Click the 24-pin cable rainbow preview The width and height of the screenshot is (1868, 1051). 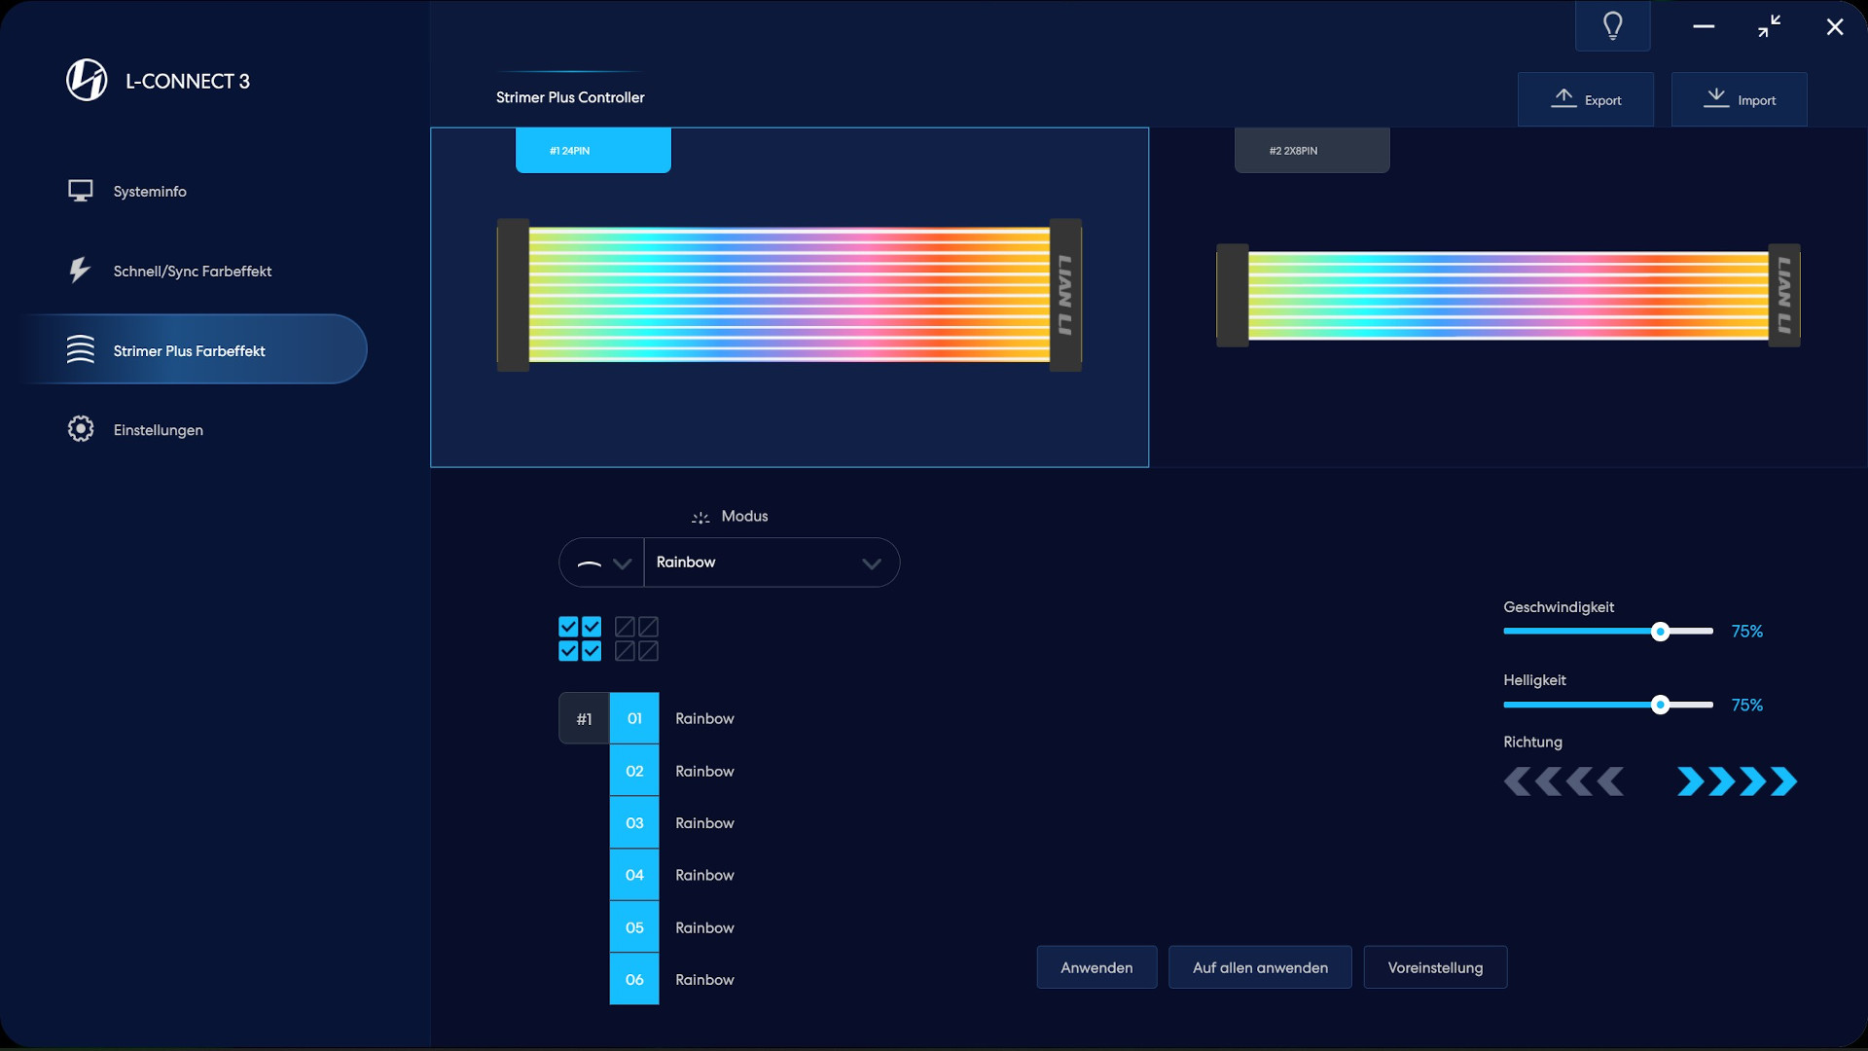[789, 295]
